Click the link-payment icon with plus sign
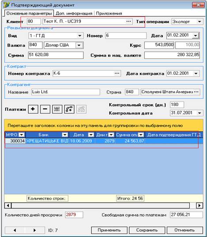 69,109
